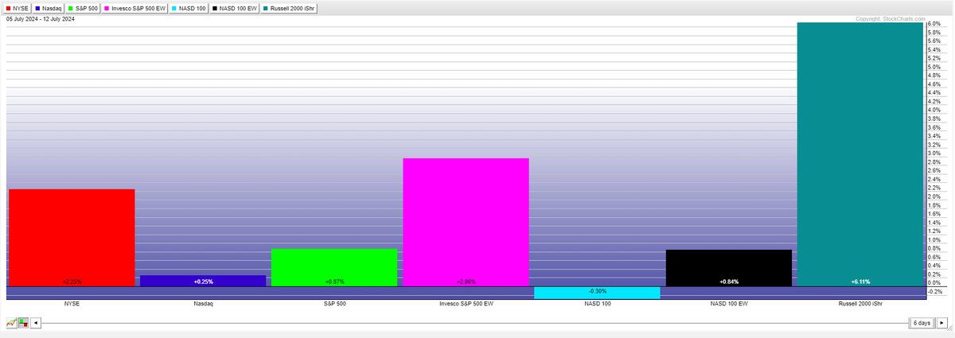Screen dimensions: 955x338
Task: Select the histogram bar chart mode icon
Action: [x=24, y=323]
